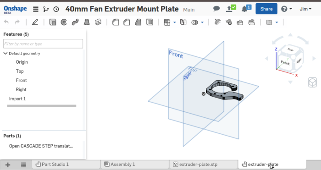The width and height of the screenshot is (321, 170).
Task: Click the document title 40mm Fan Extruder Mount Plate
Action: click(122, 9)
